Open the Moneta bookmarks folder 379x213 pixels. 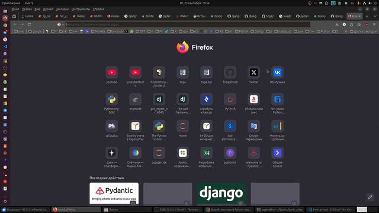coord(98,31)
